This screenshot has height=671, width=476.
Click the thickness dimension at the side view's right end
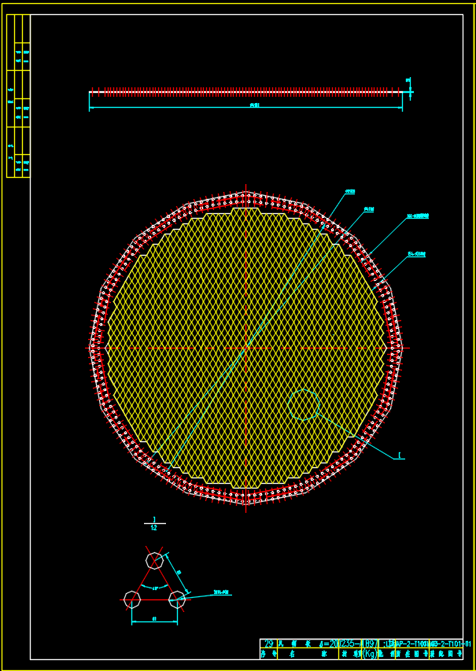click(408, 80)
